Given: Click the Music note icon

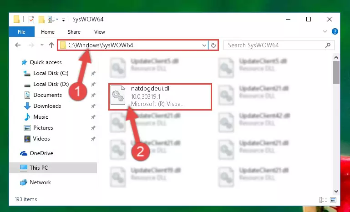Looking at the screenshot, I should click(x=27, y=117).
